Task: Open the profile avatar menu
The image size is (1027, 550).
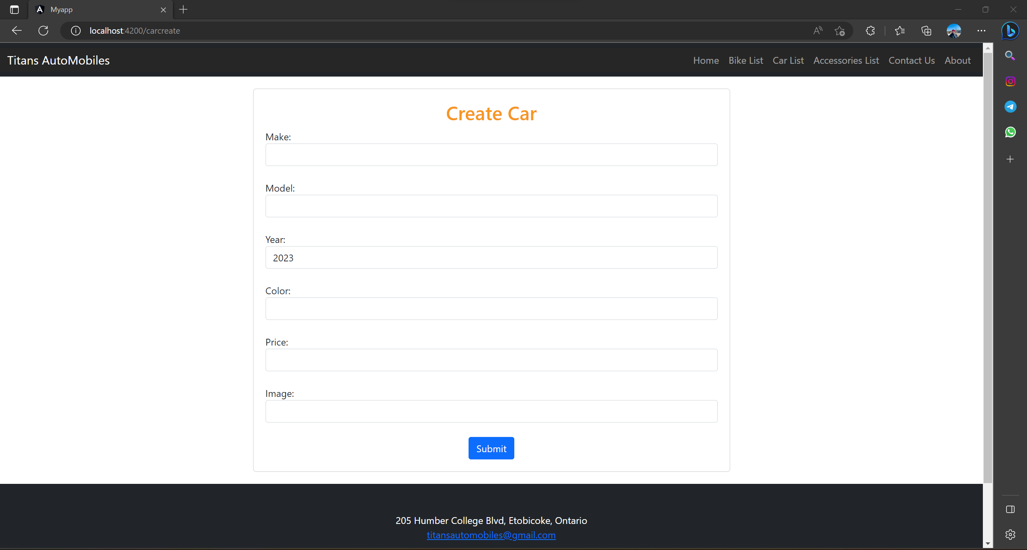Action: click(x=954, y=30)
